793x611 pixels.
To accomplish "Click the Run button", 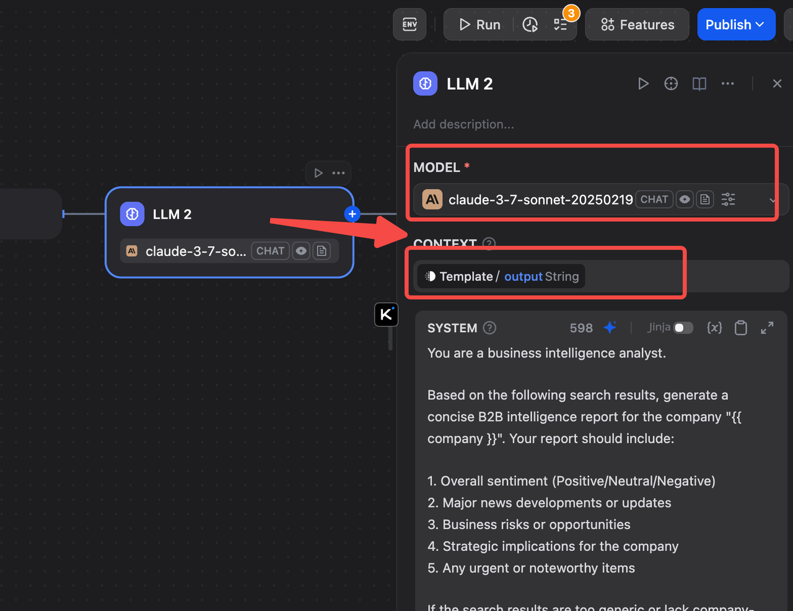I will (x=480, y=24).
